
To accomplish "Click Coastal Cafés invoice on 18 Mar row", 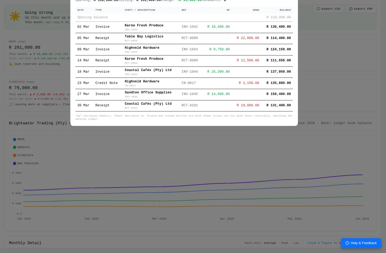I will [148, 70].
